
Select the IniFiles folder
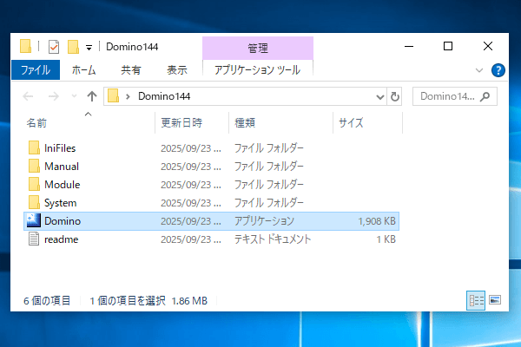coord(61,148)
